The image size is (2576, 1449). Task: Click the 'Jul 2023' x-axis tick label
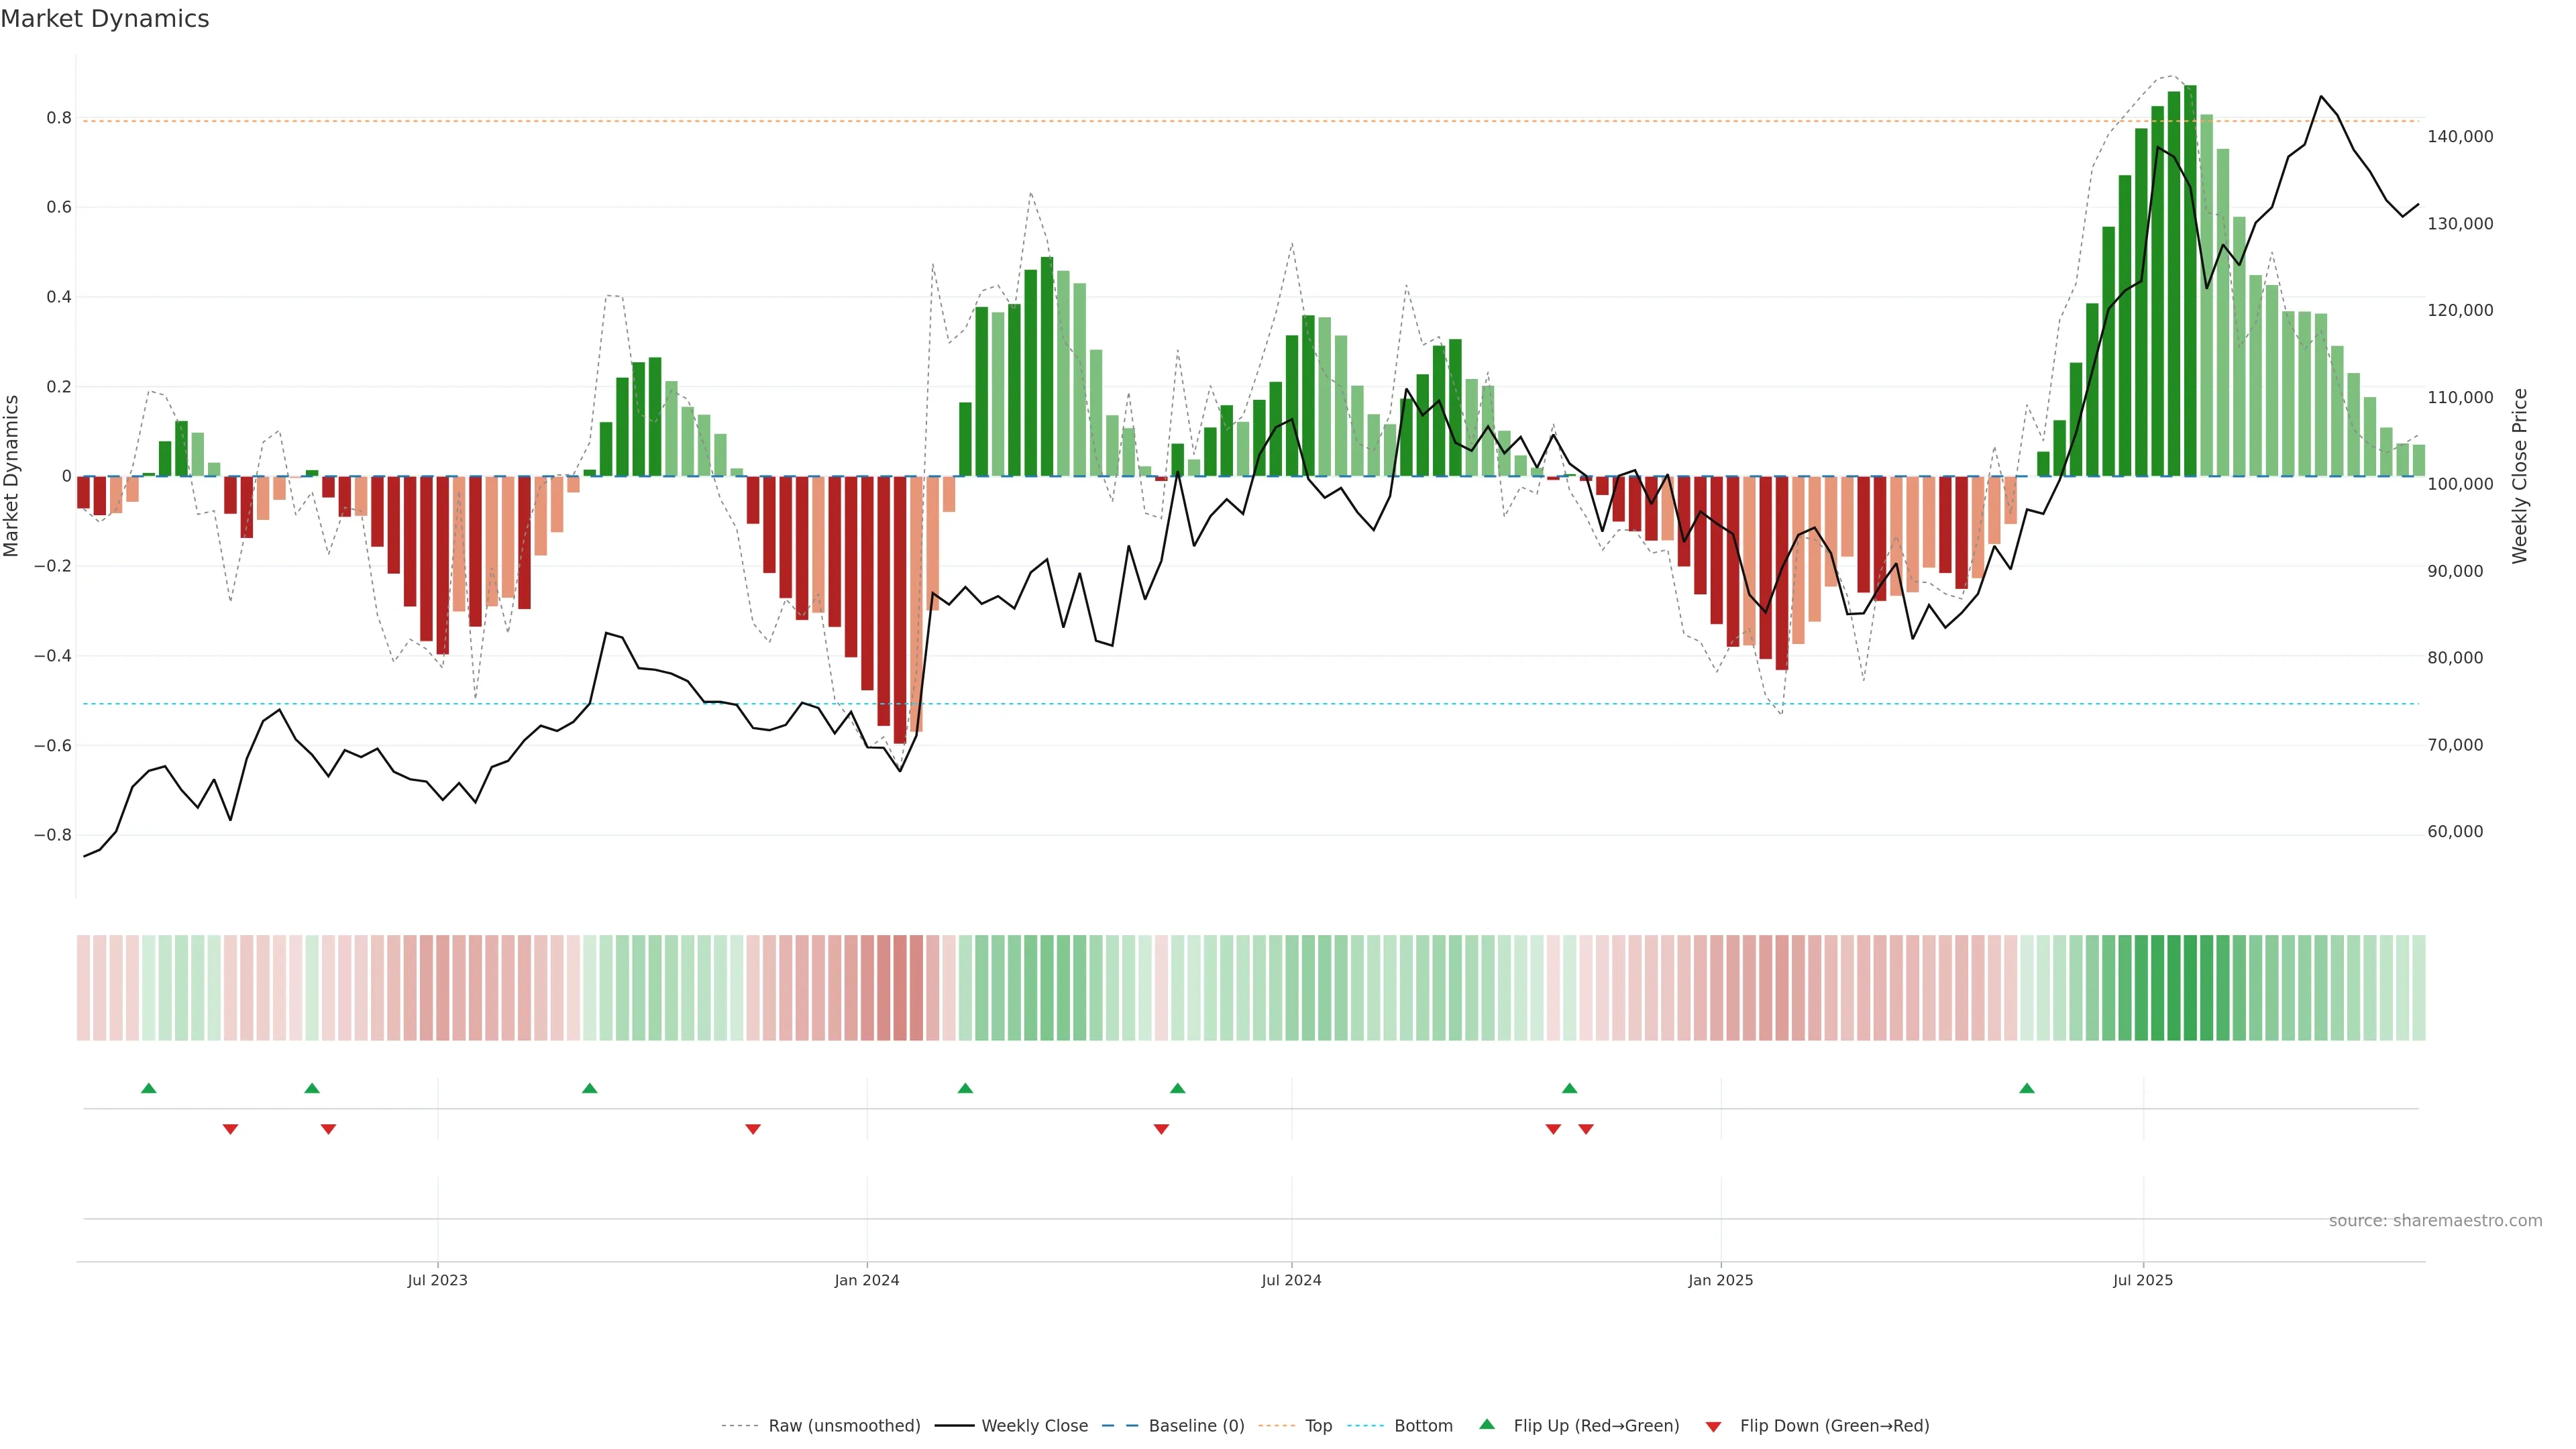[437, 1280]
